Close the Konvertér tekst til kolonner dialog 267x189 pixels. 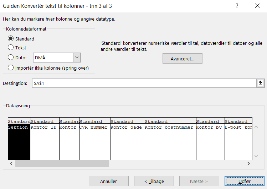point(257,6)
